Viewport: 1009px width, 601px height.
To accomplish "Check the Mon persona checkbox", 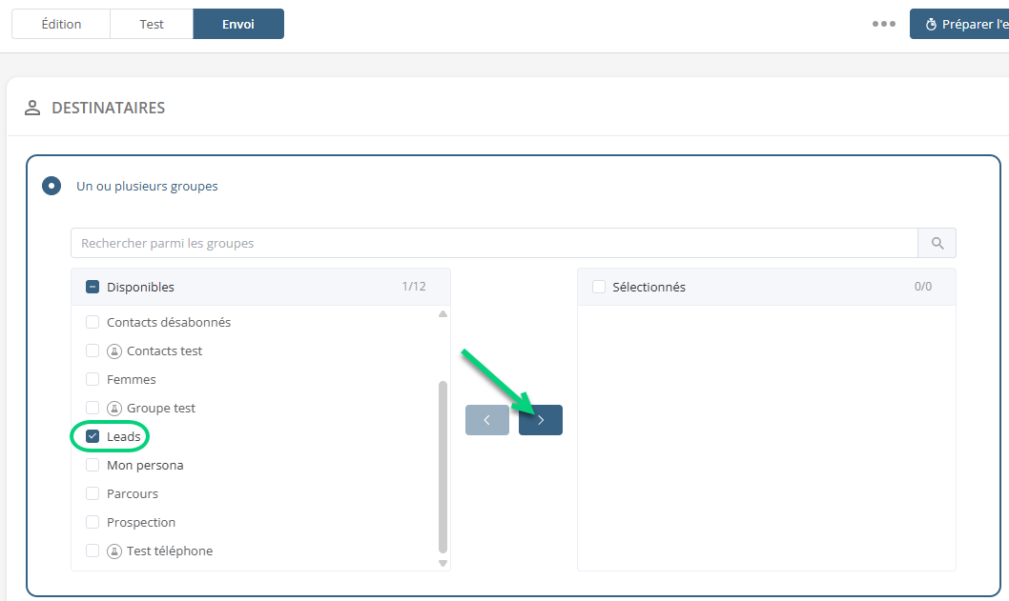I will tap(93, 466).
